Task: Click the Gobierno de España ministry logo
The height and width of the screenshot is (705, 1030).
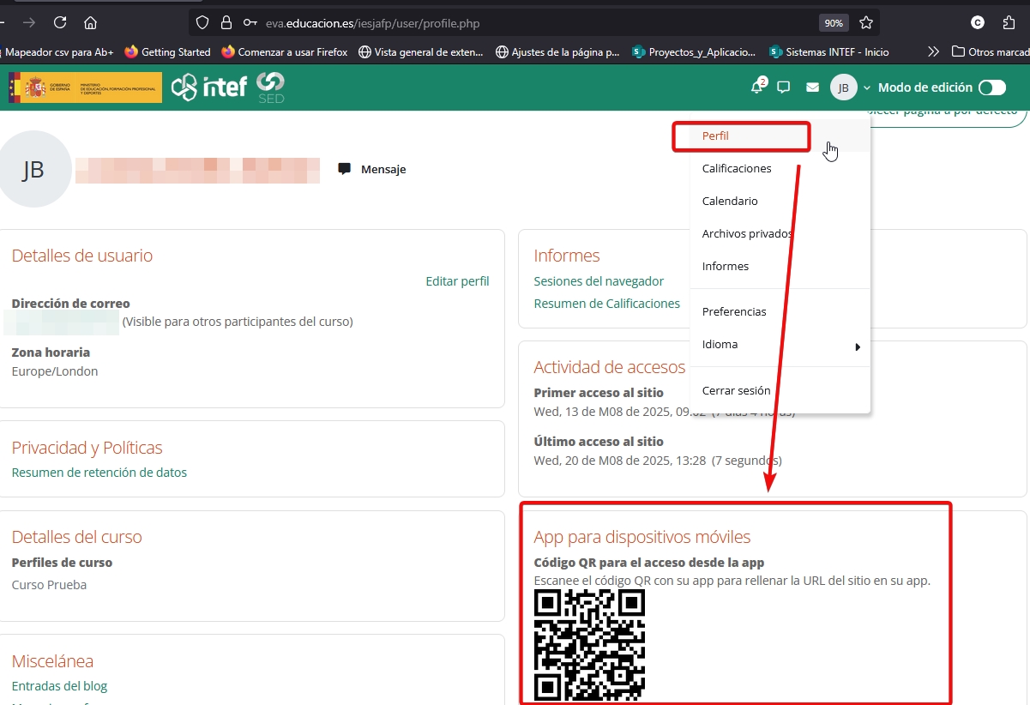Action: pyautogui.click(x=85, y=87)
